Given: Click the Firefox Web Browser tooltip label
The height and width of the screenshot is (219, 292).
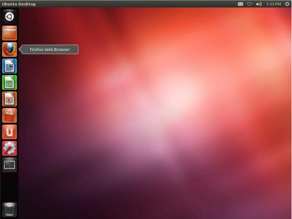Looking at the screenshot, I should [x=50, y=49].
